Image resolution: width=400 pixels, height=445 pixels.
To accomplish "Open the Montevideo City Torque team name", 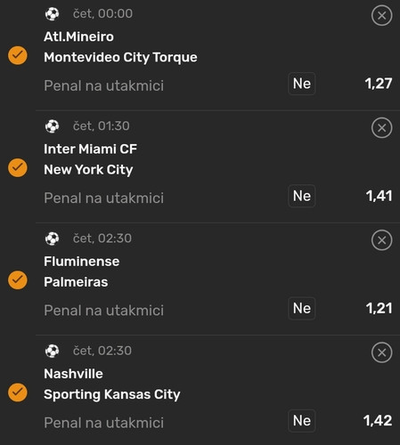I will tap(120, 57).
